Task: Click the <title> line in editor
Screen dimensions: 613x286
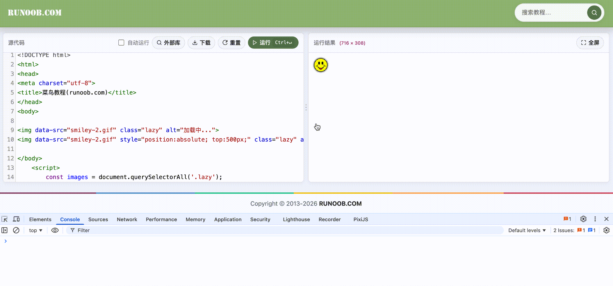Action: tap(77, 92)
